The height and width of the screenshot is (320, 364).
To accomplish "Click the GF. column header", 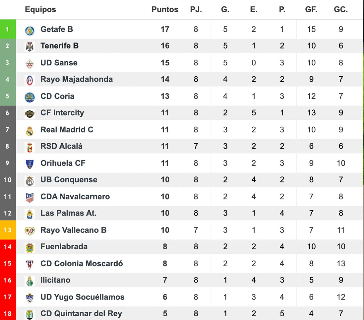I will [311, 10].
